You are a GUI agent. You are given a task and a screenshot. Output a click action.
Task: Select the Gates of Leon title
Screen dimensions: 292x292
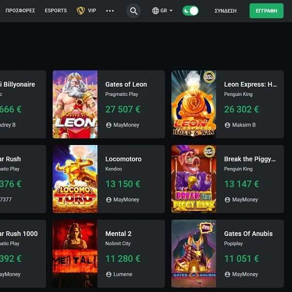pos(126,84)
